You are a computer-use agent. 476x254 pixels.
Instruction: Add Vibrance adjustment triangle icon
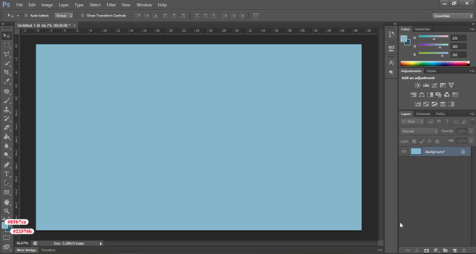[x=451, y=85]
